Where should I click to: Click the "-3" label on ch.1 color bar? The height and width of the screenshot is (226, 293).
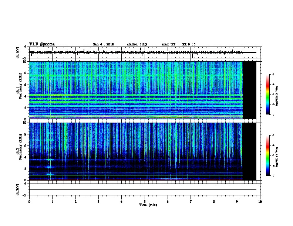click(x=273, y=75)
